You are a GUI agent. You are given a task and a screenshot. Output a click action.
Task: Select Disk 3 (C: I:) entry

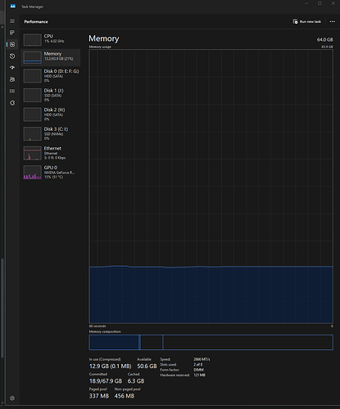pyautogui.click(x=51, y=133)
